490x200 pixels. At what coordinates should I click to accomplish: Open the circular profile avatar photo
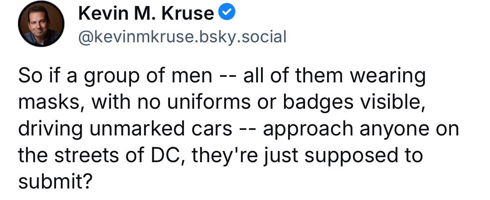41,24
